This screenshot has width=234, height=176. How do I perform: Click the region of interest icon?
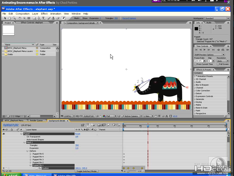(x=119, y=116)
